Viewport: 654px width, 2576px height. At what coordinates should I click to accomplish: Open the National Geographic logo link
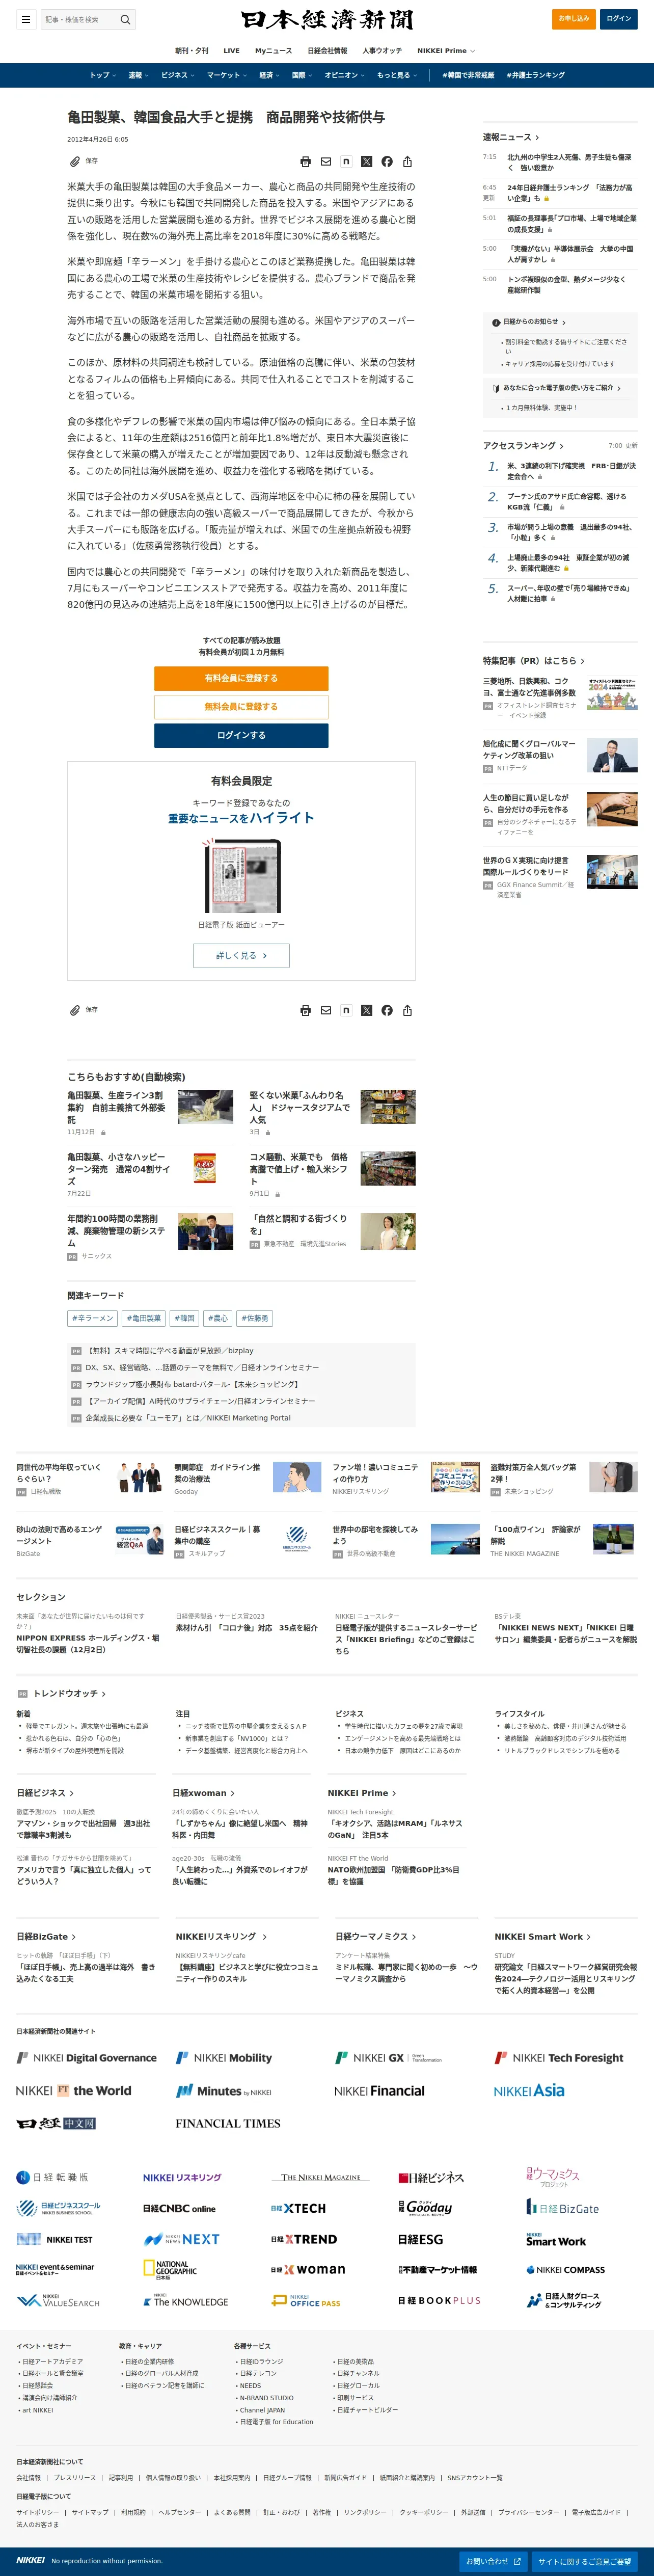coord(170,2270)
